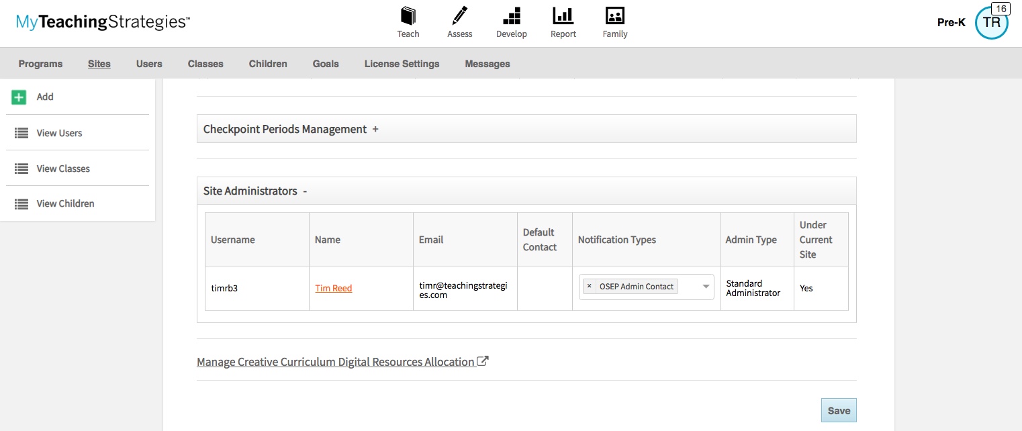Switch to the Sites tab
The width and height of the screenshot is (1022, 431).
(99, 63)
